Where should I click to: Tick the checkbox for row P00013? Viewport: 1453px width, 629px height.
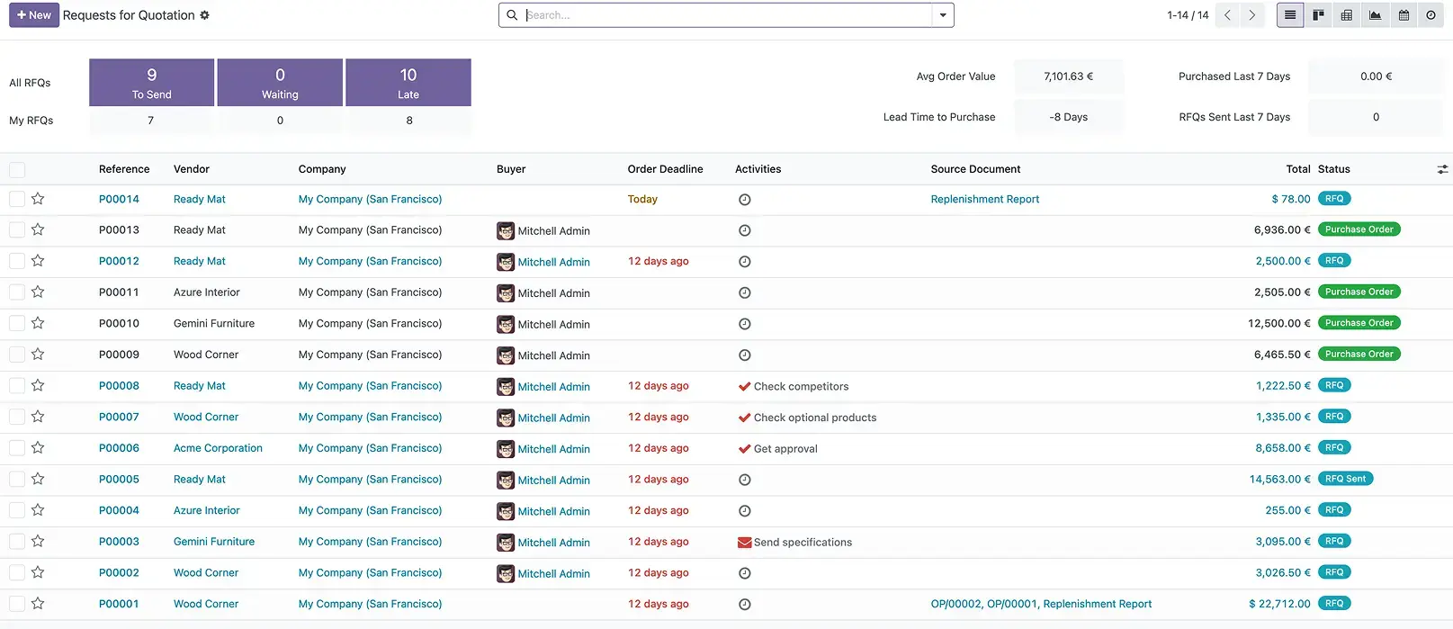[x=17, y=230]
